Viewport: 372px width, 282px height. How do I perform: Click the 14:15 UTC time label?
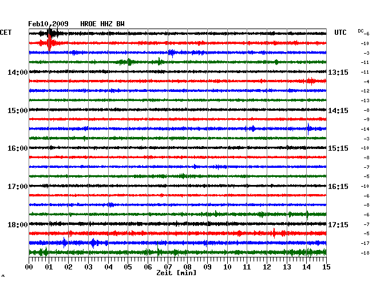(x=338, y=111)
